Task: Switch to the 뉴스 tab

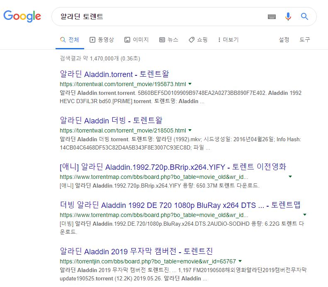Action: [x=169, y=40]
